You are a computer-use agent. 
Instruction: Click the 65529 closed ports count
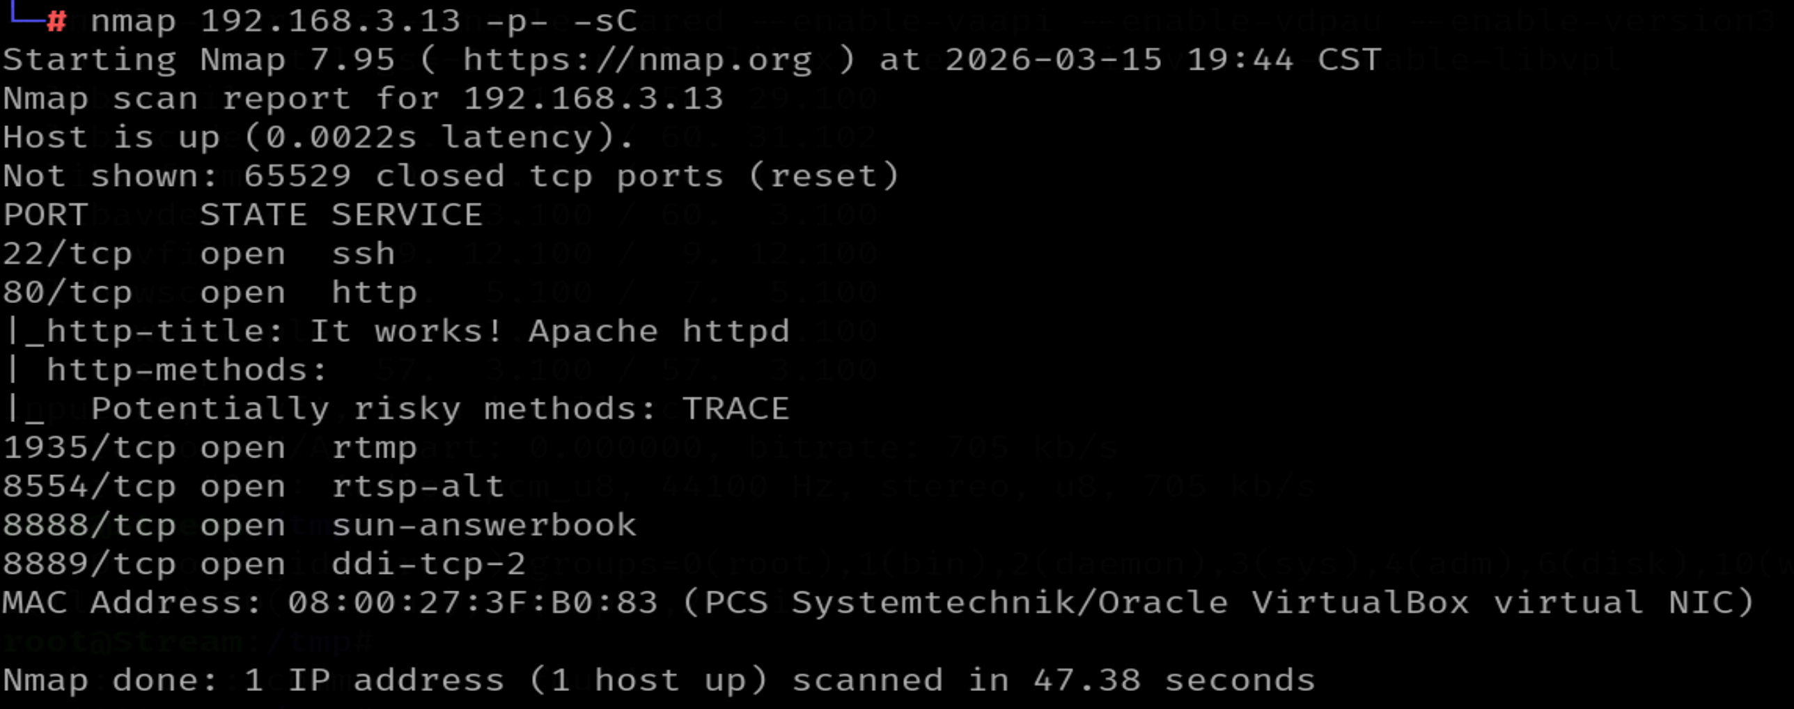(x=297, y=176)
